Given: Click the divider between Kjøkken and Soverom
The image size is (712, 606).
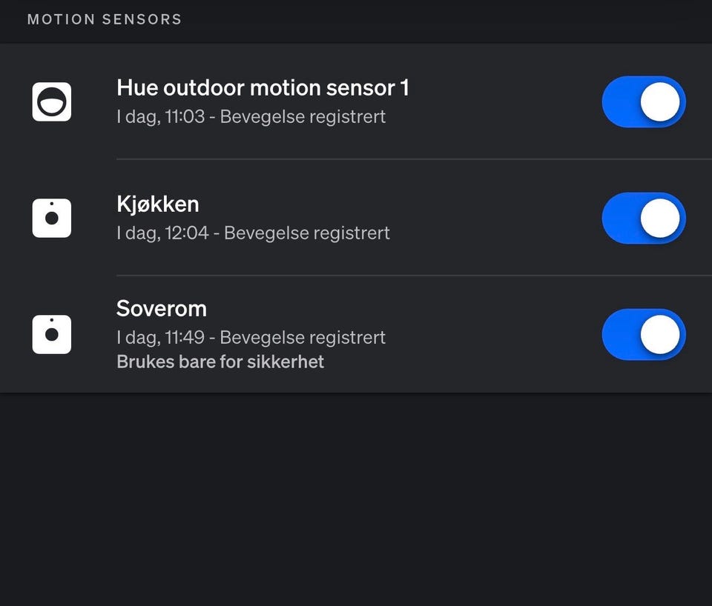Looking at the screenshot, I should click(414, 276).
